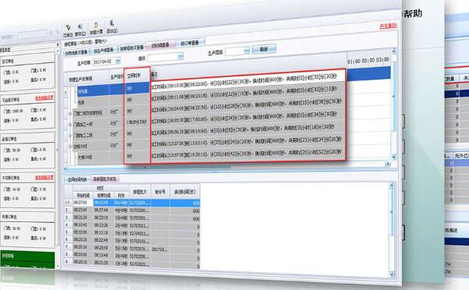Click the red link at window top right
Image resolution: width=469 pixels, height=290 pixels.
tap(389, 26)
